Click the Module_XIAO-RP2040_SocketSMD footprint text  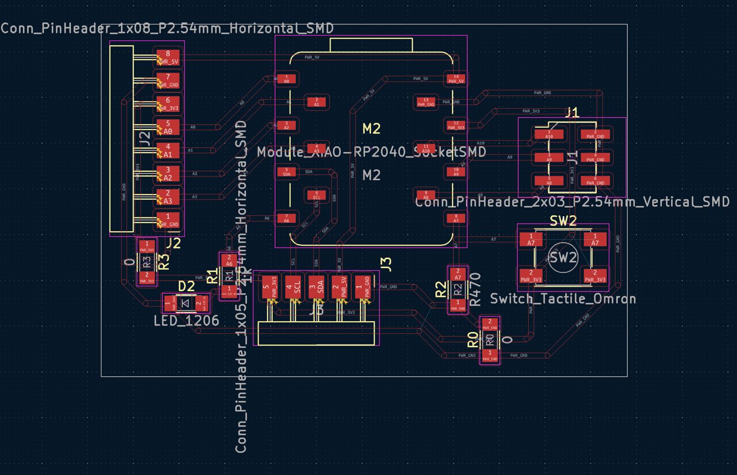(x=371, y=152)
